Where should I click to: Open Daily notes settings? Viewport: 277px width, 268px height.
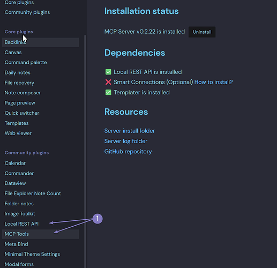(x=40, y=72)
